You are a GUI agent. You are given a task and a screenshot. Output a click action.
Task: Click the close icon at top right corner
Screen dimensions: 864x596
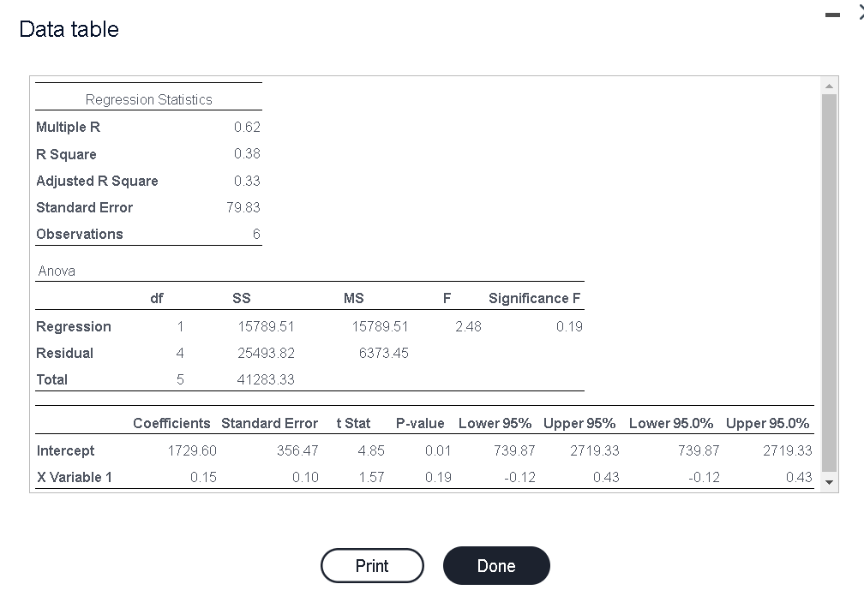click(x=860, y=13)
